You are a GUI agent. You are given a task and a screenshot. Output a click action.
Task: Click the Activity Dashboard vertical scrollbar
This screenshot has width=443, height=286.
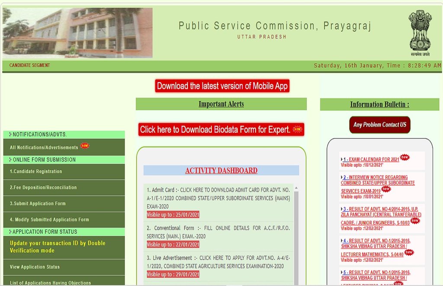(x=296, y=233)
